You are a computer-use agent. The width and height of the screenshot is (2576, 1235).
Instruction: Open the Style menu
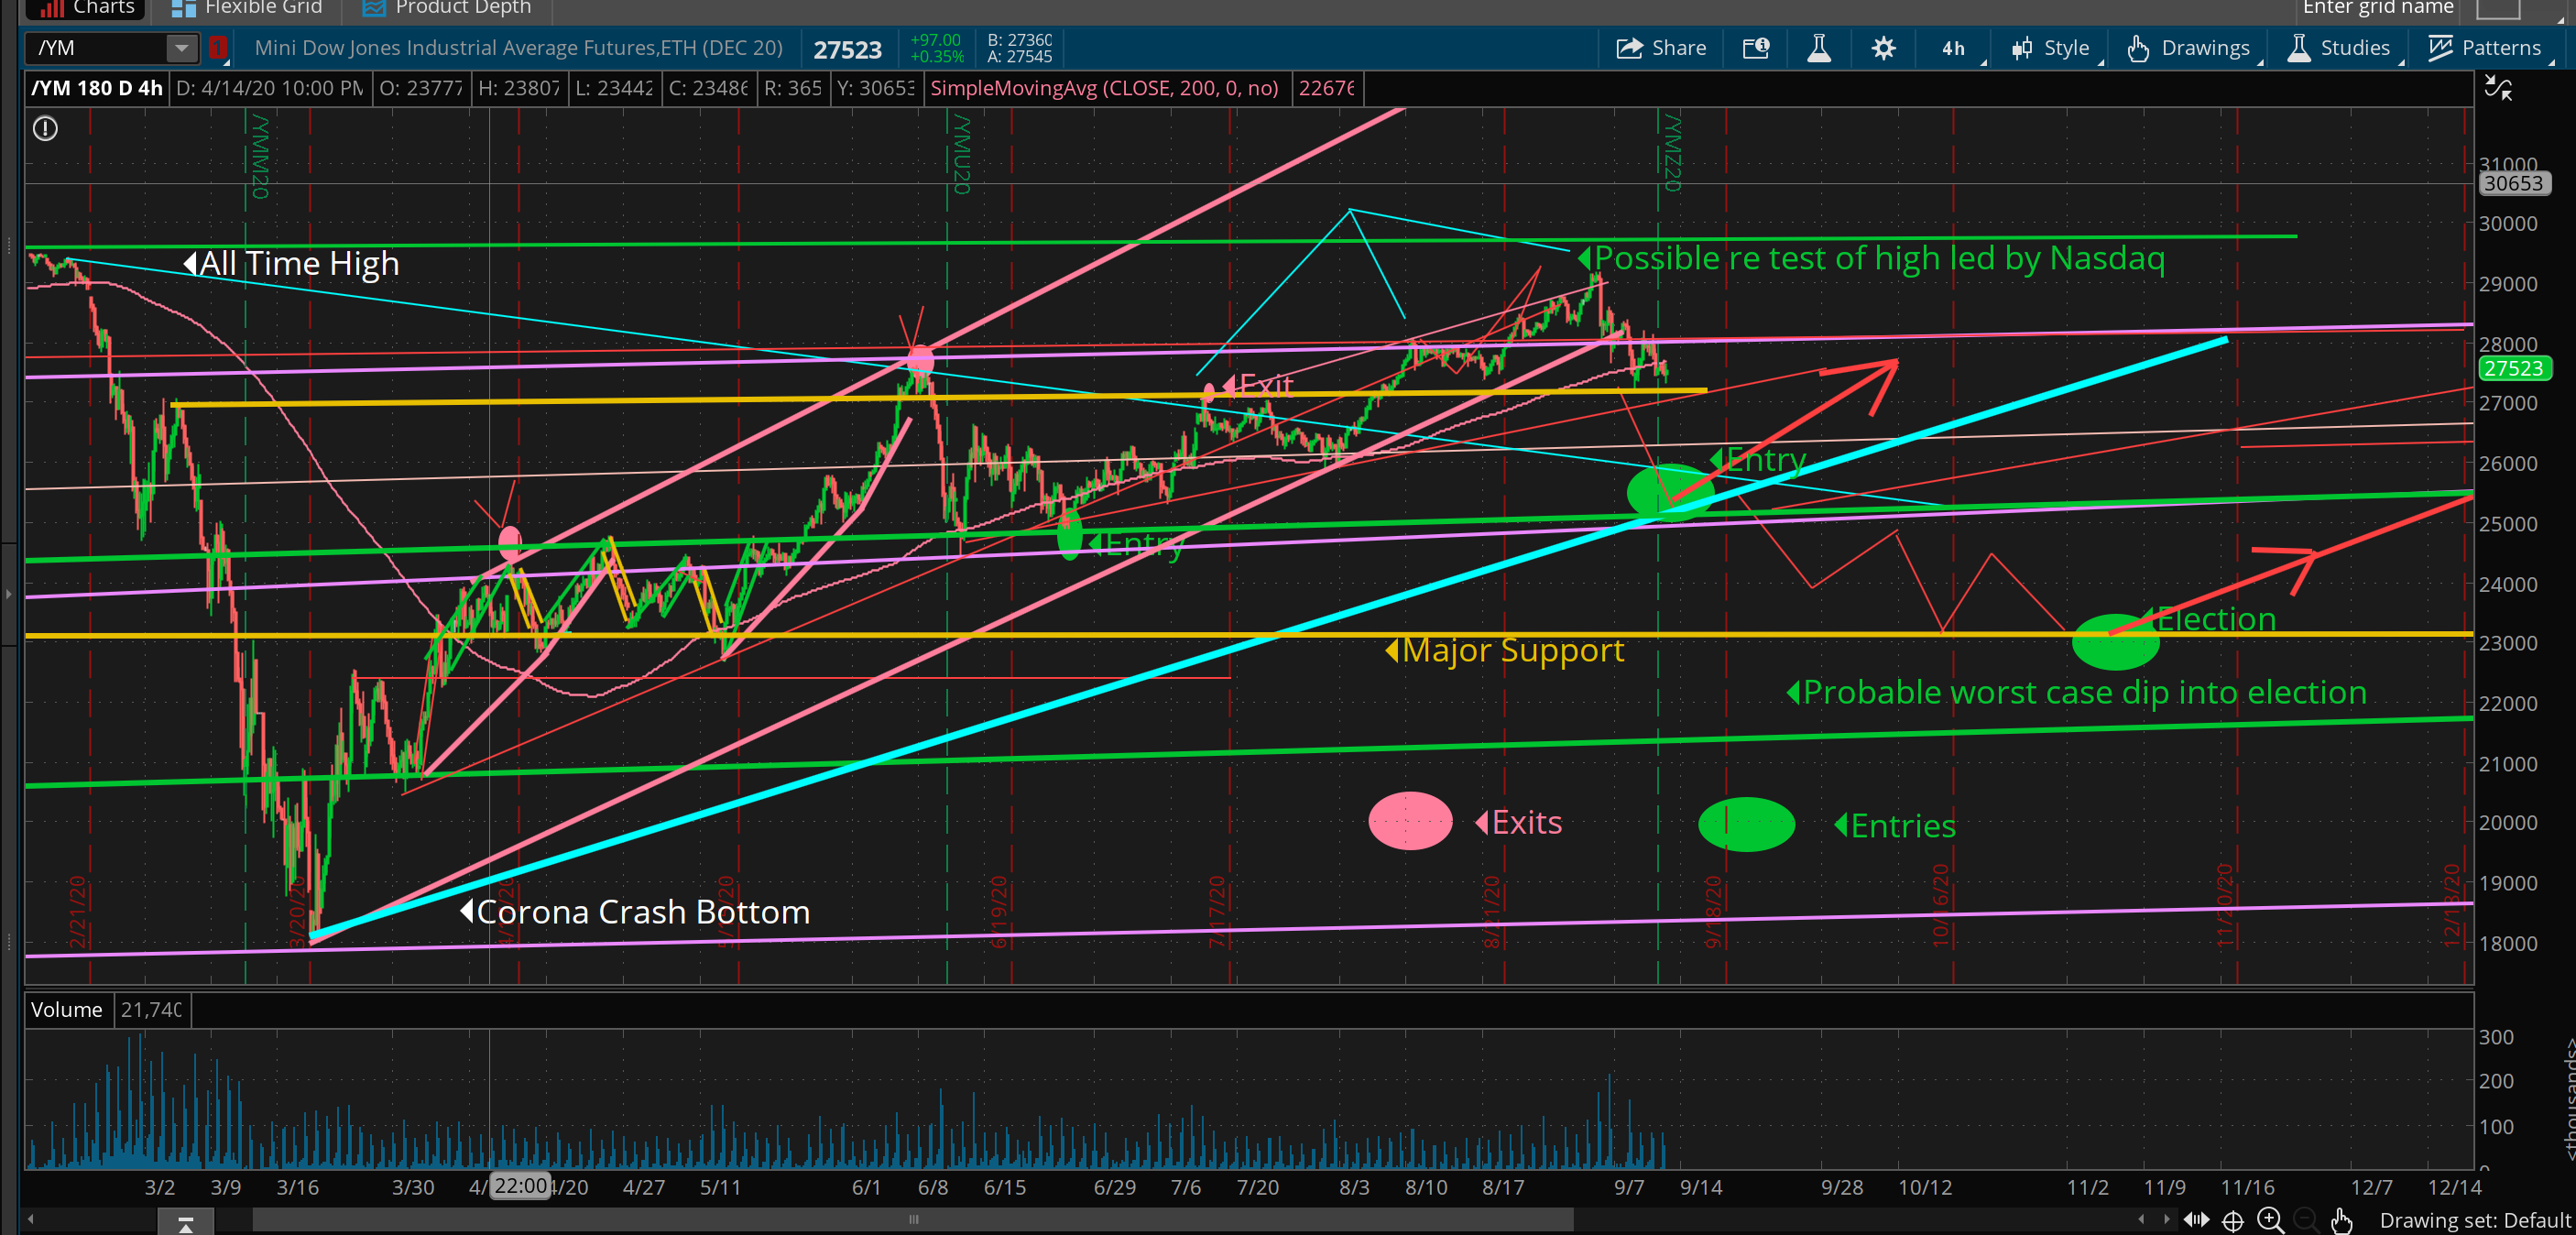2051,48
